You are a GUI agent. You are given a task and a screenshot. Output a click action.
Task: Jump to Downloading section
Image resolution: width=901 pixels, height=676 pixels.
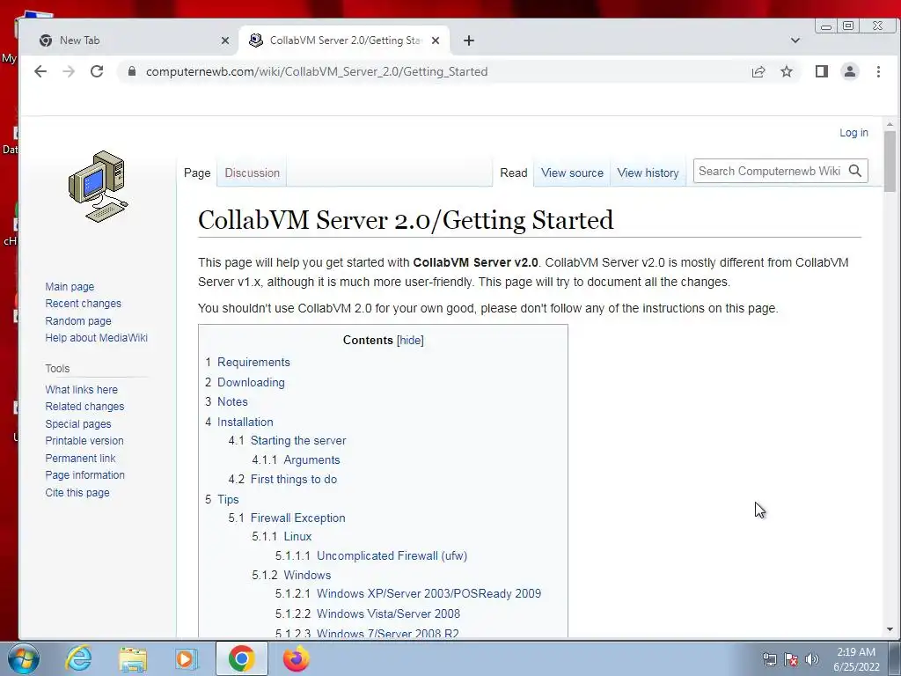[251, 382]
